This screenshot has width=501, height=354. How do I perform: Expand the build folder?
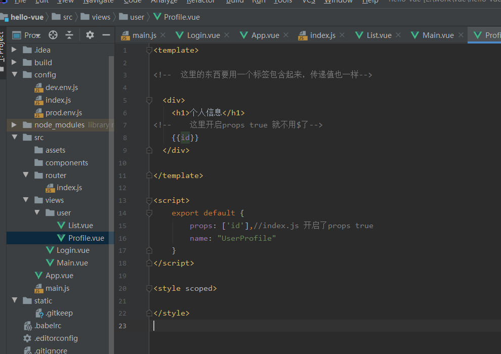[14, 62]
